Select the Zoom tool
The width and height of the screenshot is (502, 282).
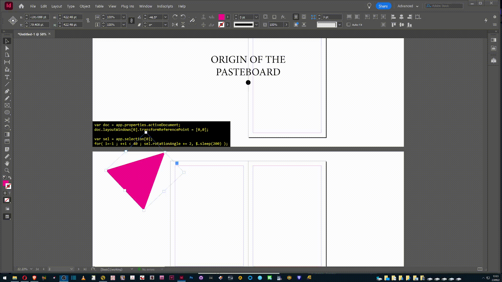7,171
